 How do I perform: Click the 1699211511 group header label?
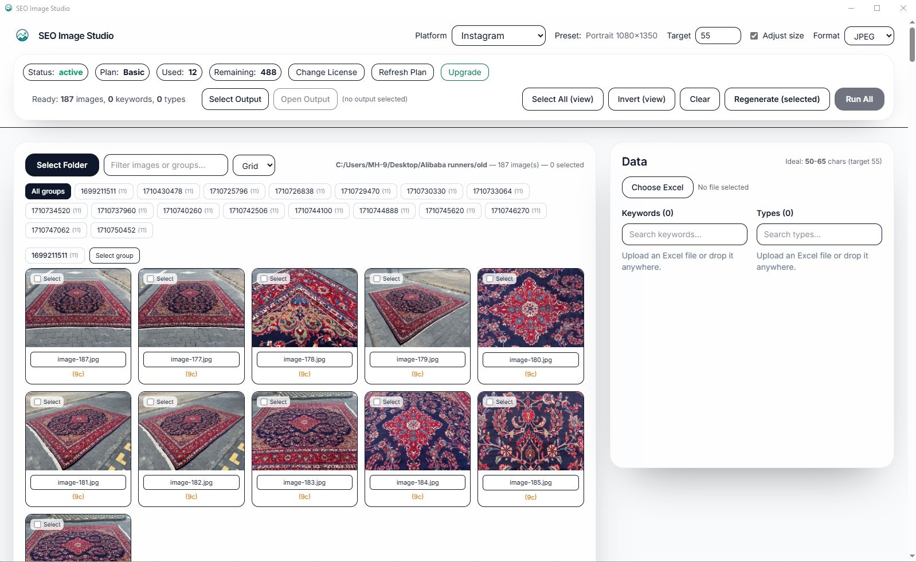tap(55, 256)
